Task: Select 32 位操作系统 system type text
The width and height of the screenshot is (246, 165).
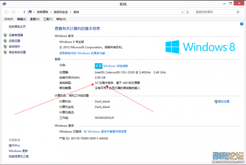Action: (104, 83)
